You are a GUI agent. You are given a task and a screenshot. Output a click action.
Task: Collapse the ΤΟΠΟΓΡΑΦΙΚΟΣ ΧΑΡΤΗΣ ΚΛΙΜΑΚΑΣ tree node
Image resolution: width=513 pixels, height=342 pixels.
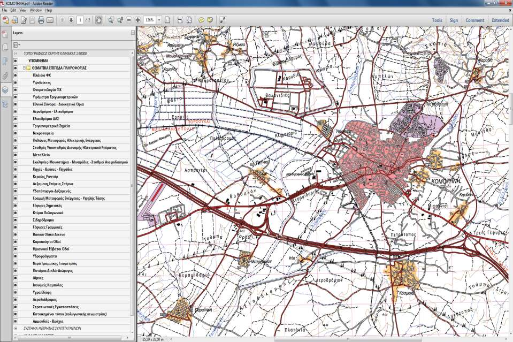tap(16, 54)
